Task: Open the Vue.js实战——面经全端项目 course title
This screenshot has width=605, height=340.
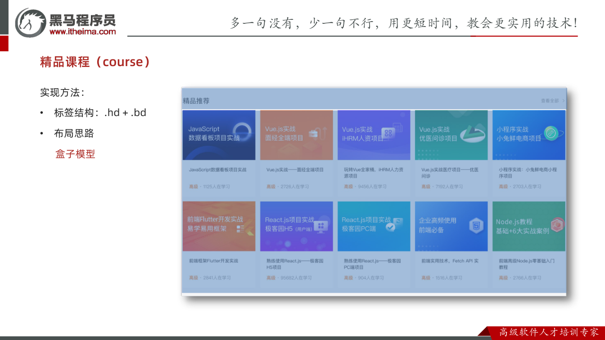Action: [x=295, y=170]
